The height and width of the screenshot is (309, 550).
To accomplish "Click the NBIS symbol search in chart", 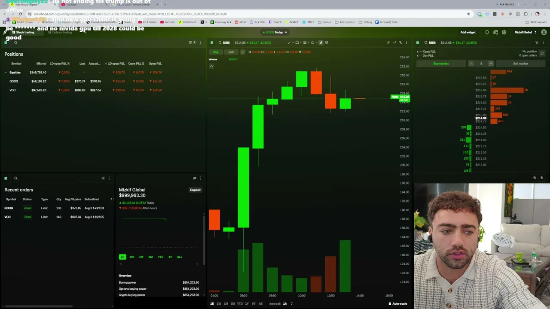I will 224,42.
